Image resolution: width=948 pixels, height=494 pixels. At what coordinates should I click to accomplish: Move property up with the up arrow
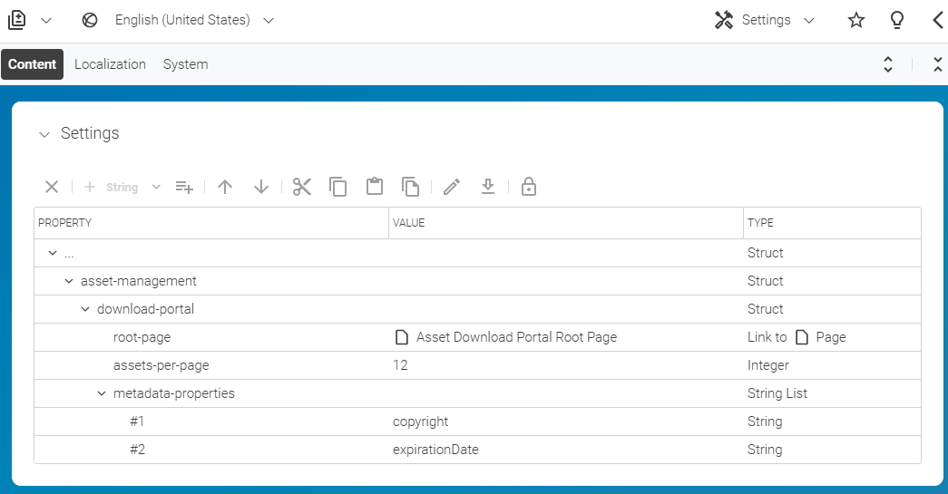click(x=225, y=188)
